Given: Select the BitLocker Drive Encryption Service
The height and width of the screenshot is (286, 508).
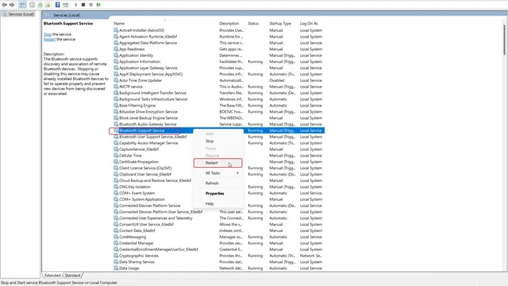Looking at the screenshot, I should click(x=218, y=112).
